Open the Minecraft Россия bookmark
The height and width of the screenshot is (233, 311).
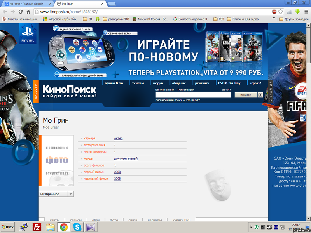point(151,19)
